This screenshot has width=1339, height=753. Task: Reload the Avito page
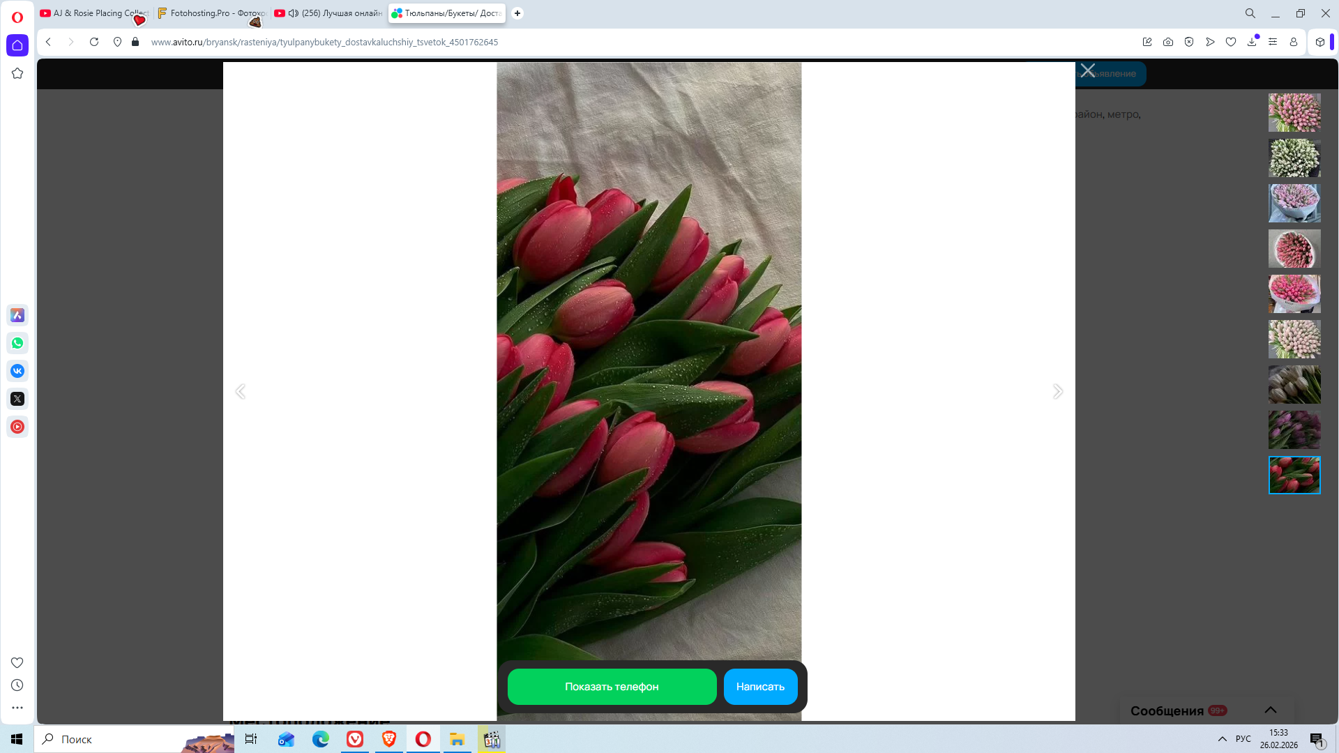[x=94, y=42]
